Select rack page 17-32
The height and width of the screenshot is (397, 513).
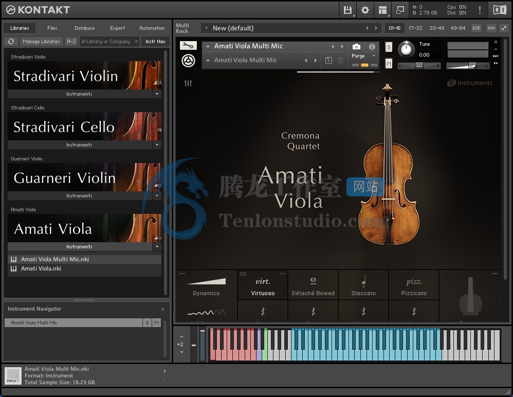pyautogui.click(x=415, y=28)
